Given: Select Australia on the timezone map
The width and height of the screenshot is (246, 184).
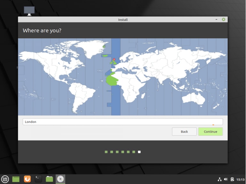Looking at the screenshot, I should [x=194, y=99].
